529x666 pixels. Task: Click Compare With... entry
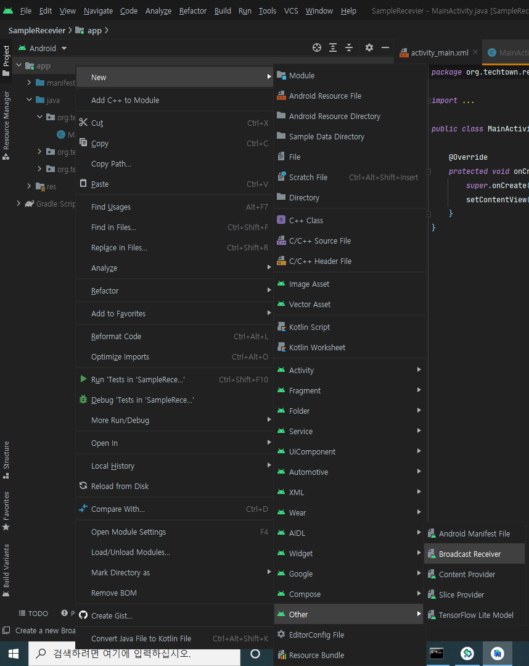coord(174,509)
